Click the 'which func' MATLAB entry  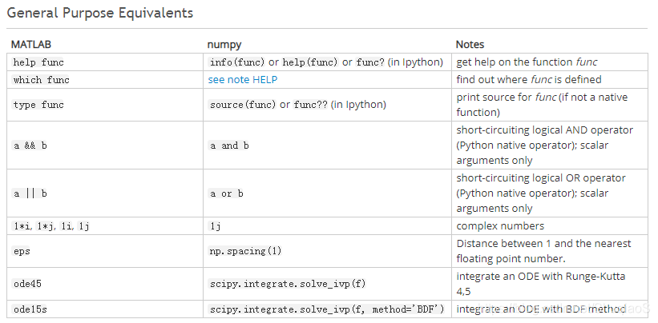pyautogui.click(x=41, y=79)
